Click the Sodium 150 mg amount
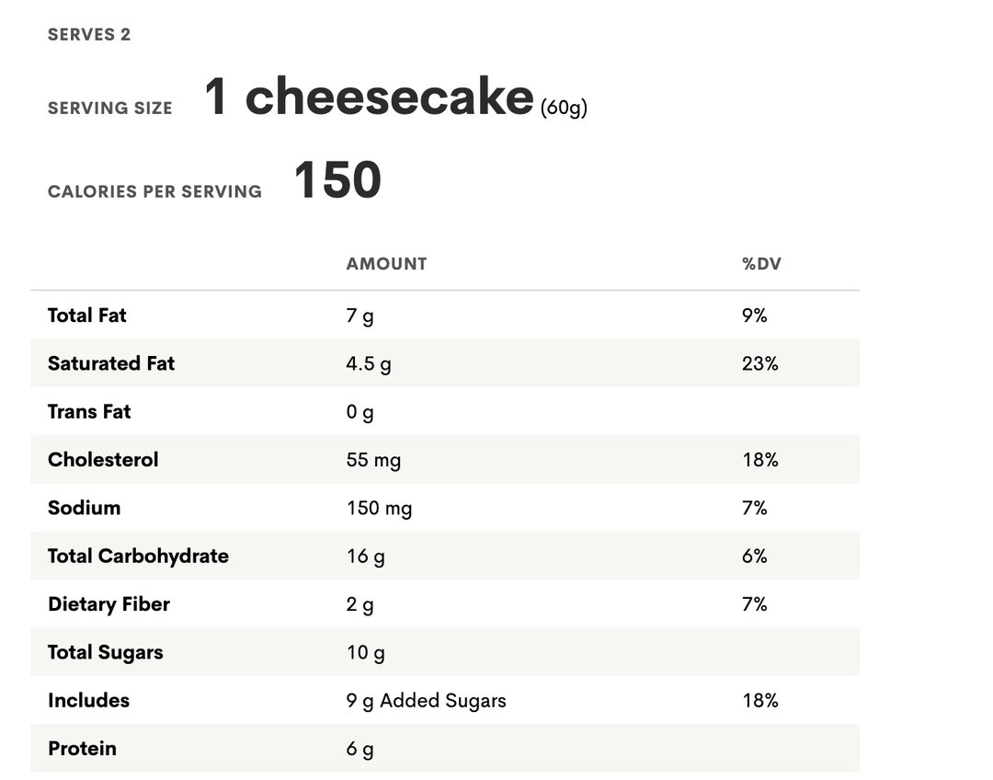Screen dimensions: 993x780 (379, 508)
